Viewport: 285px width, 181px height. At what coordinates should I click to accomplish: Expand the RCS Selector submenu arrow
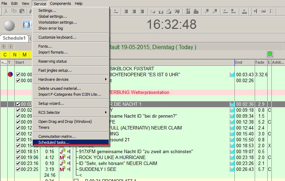click(106, 112)
